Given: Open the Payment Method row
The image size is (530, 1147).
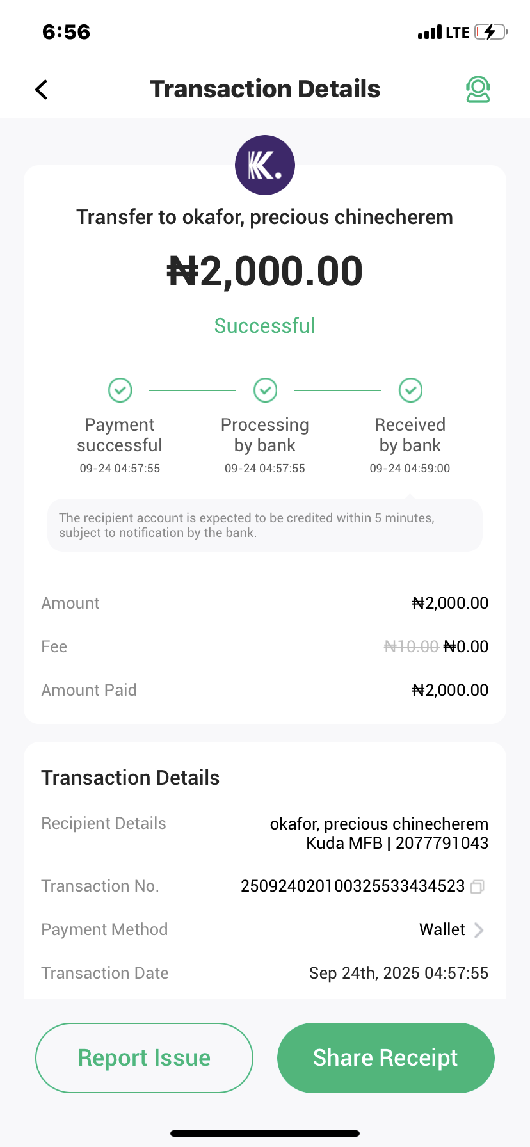Looking at the screenshot, I should click(264, 930).
